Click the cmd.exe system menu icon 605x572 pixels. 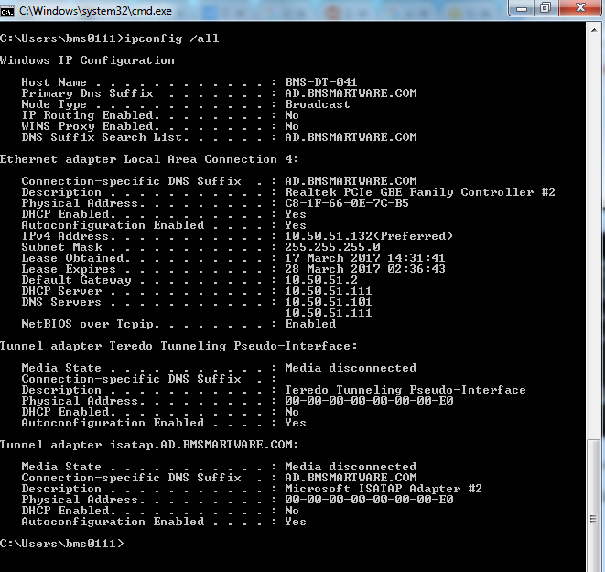pyautogui.click(x=7, y=11)
